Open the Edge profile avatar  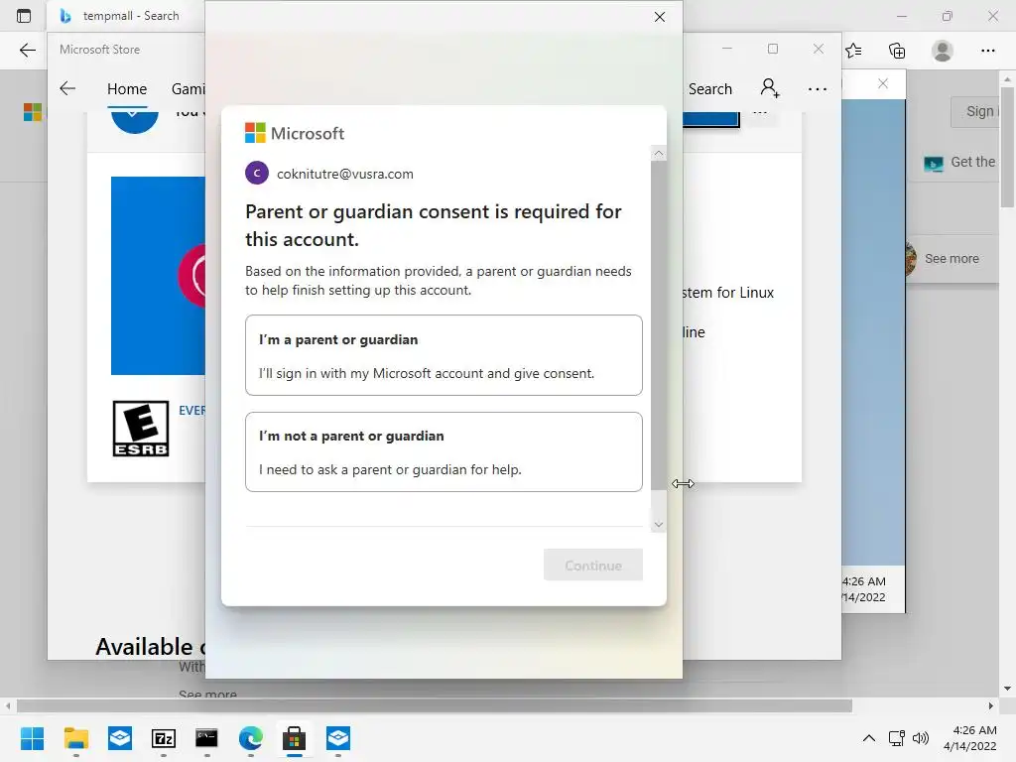click(x=943, y=51)
